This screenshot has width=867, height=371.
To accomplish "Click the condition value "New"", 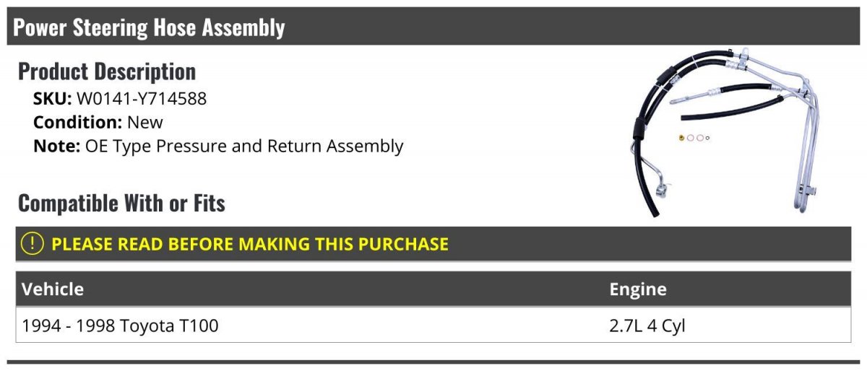I will (x=145, y=122).
